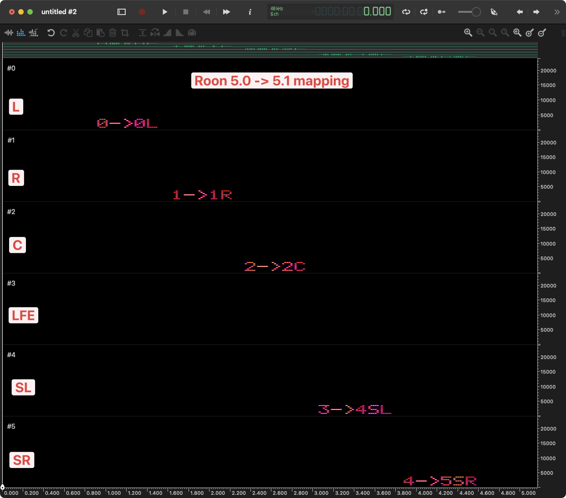
Task: Toggle the cursor-follows-playback button
Action: (442, 12)
